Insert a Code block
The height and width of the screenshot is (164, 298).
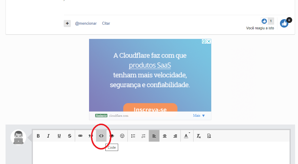click(101, 136)
